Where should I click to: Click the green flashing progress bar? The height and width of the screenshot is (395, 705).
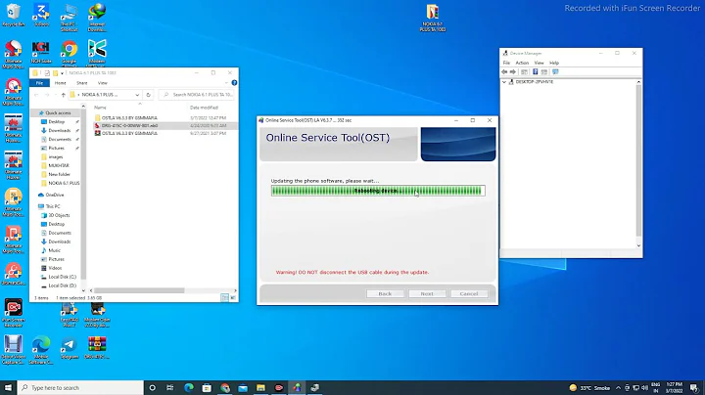(x=378, y=191)
